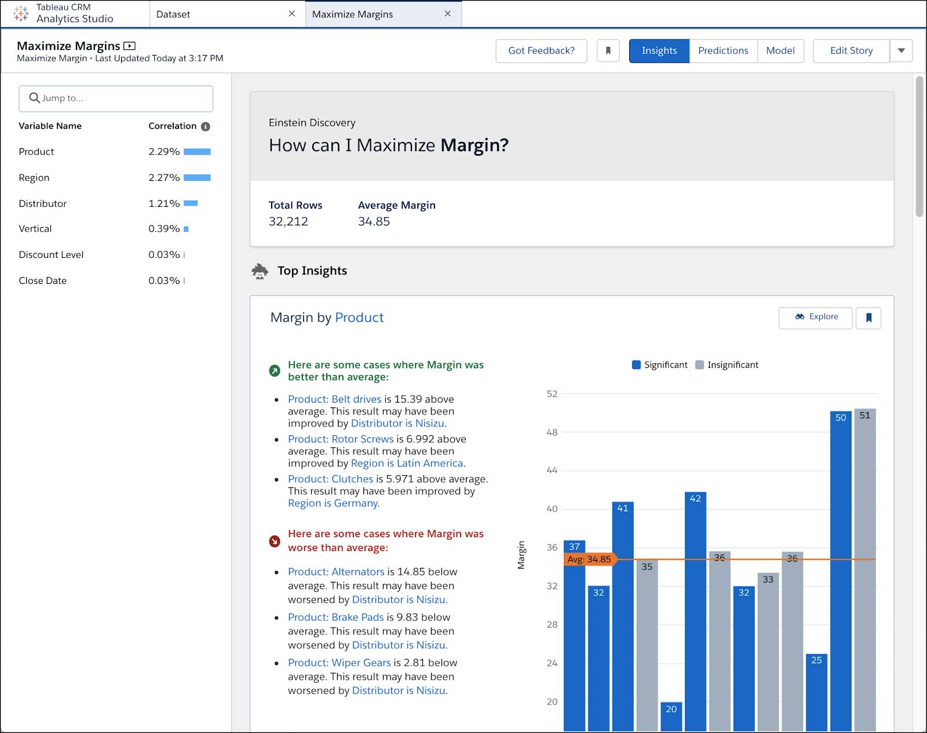The height and width of the screenshot is (733, 927).
Task: Click the Explore button
Action: (x=816, y=317)
